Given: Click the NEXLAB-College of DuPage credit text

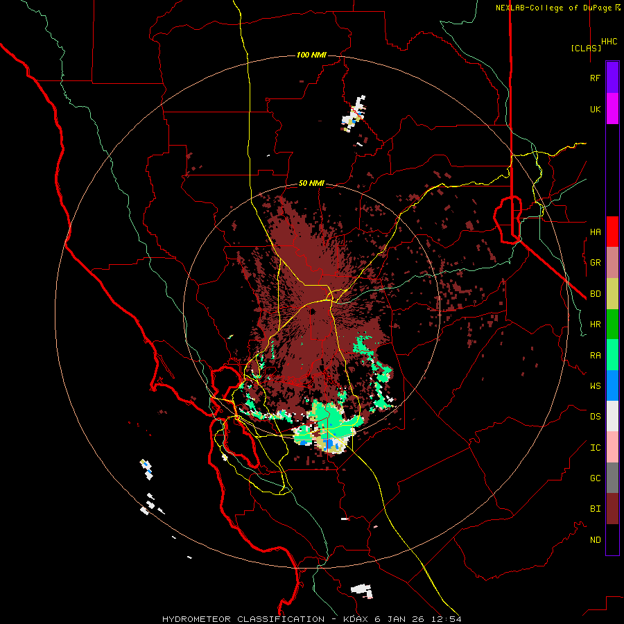Looking at the screenshot, I should click(553, 8).
